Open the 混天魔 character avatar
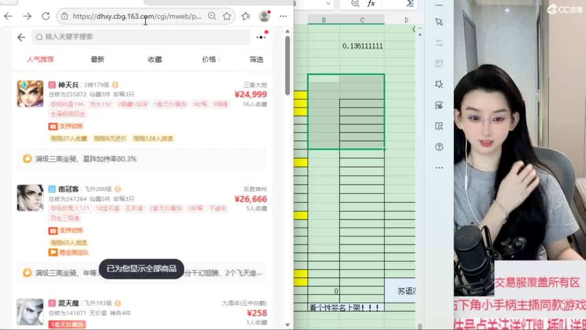 pos(30,312)
